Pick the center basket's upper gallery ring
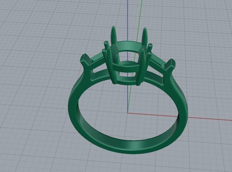 point(128,47)
